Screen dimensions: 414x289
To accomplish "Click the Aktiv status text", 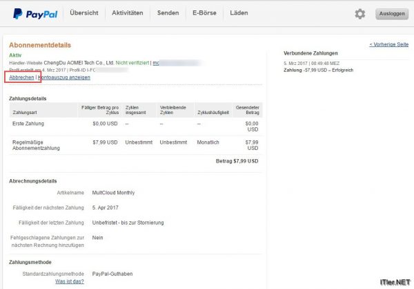I will pyautogui.click(x=15, y=55).
